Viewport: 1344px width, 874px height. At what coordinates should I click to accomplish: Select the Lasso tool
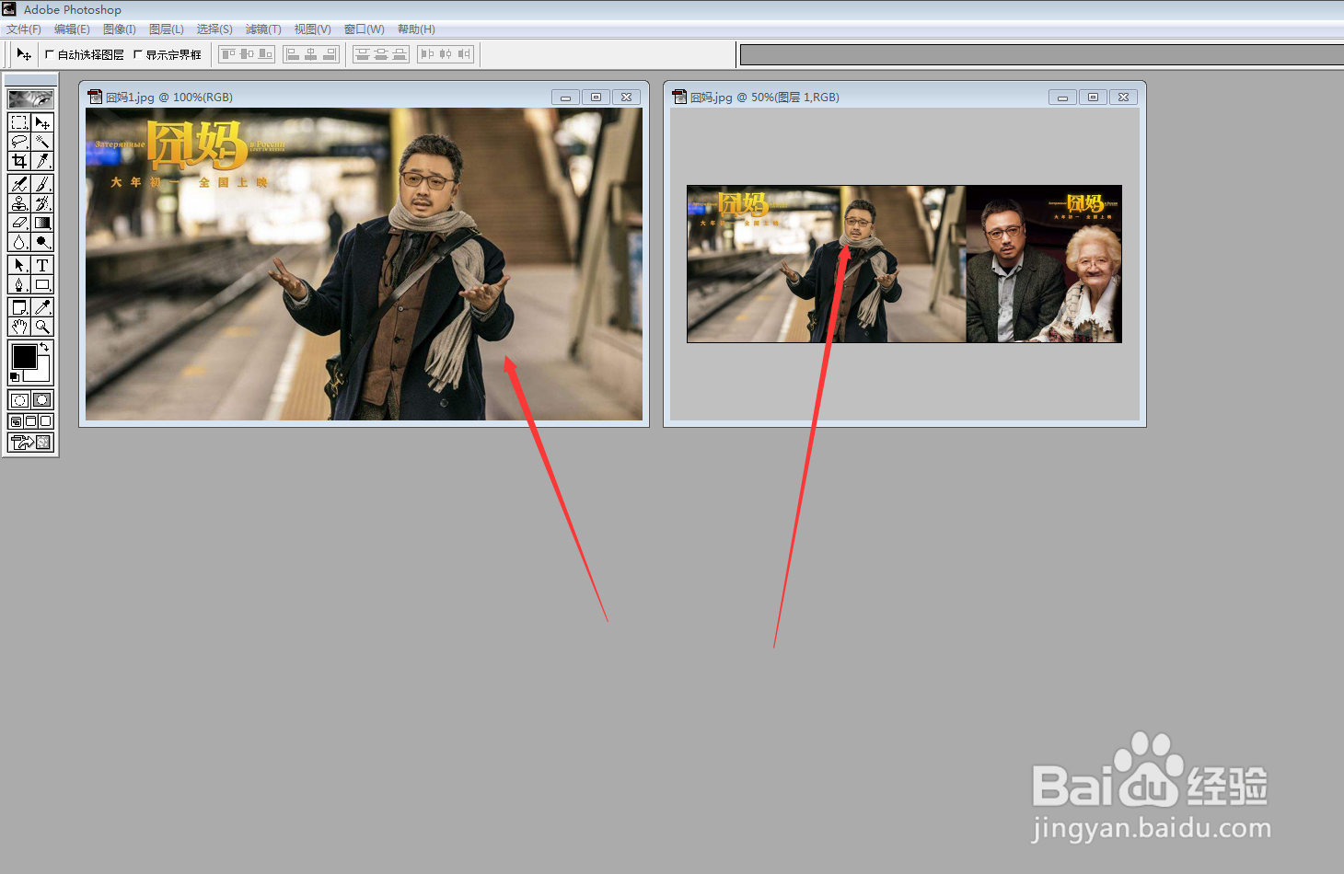[19, 142]
